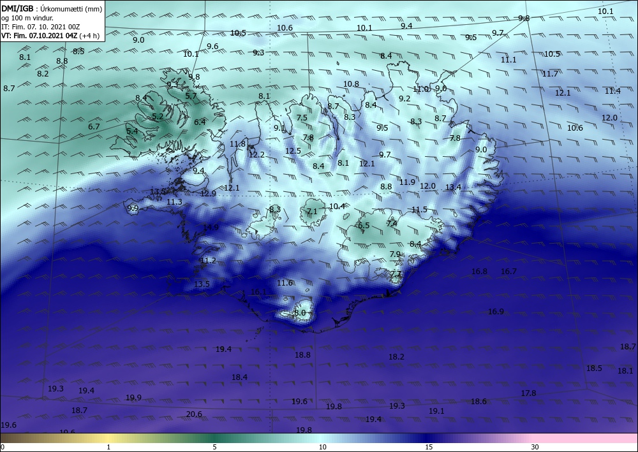Image resolution: width=638 pixels, height=452 pixels.
Task: Click the map value 11.4
Action: (612, 91)
